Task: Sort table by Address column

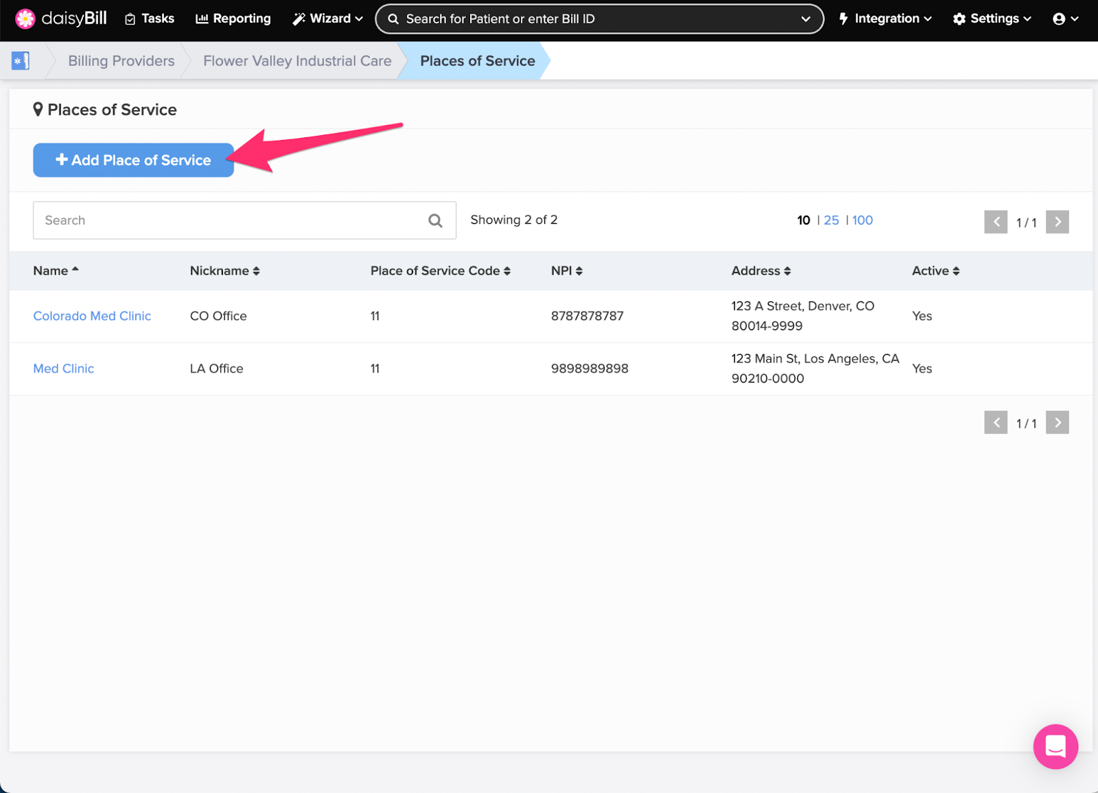Action: pyautogui.click(x=761, y=271)
